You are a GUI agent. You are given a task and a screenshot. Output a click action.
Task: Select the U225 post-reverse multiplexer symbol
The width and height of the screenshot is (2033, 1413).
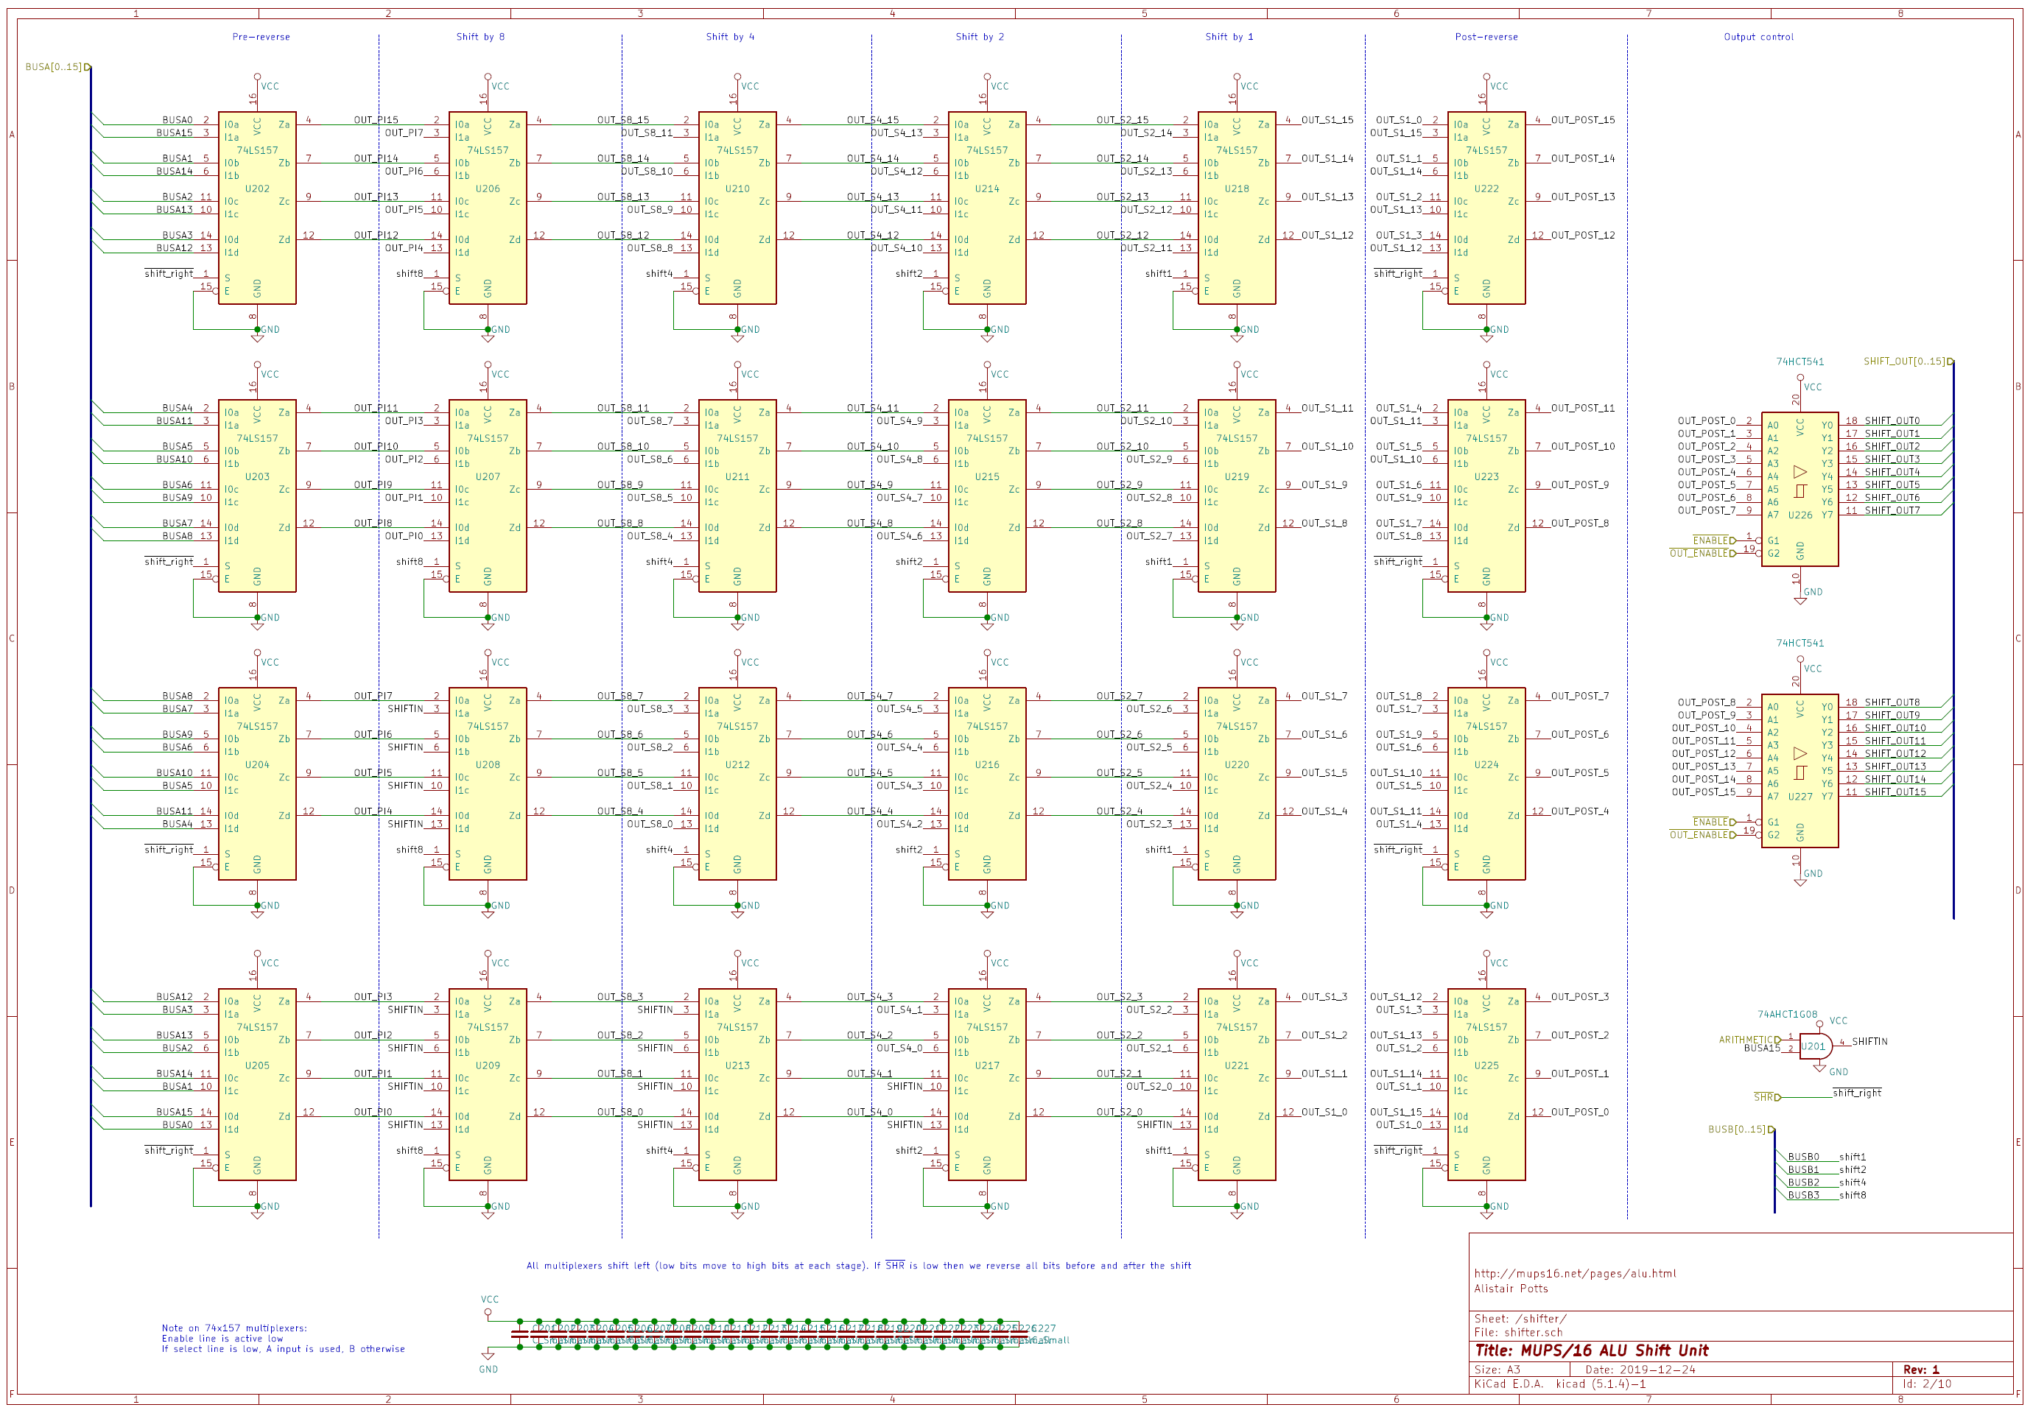click(x=1486, y=1085)
